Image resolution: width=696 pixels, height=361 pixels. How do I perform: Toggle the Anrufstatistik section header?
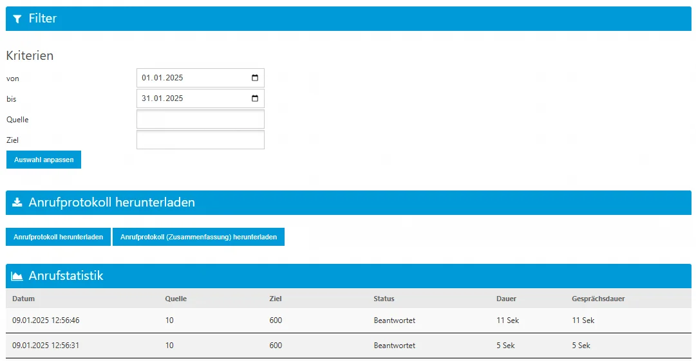[348, 276]
